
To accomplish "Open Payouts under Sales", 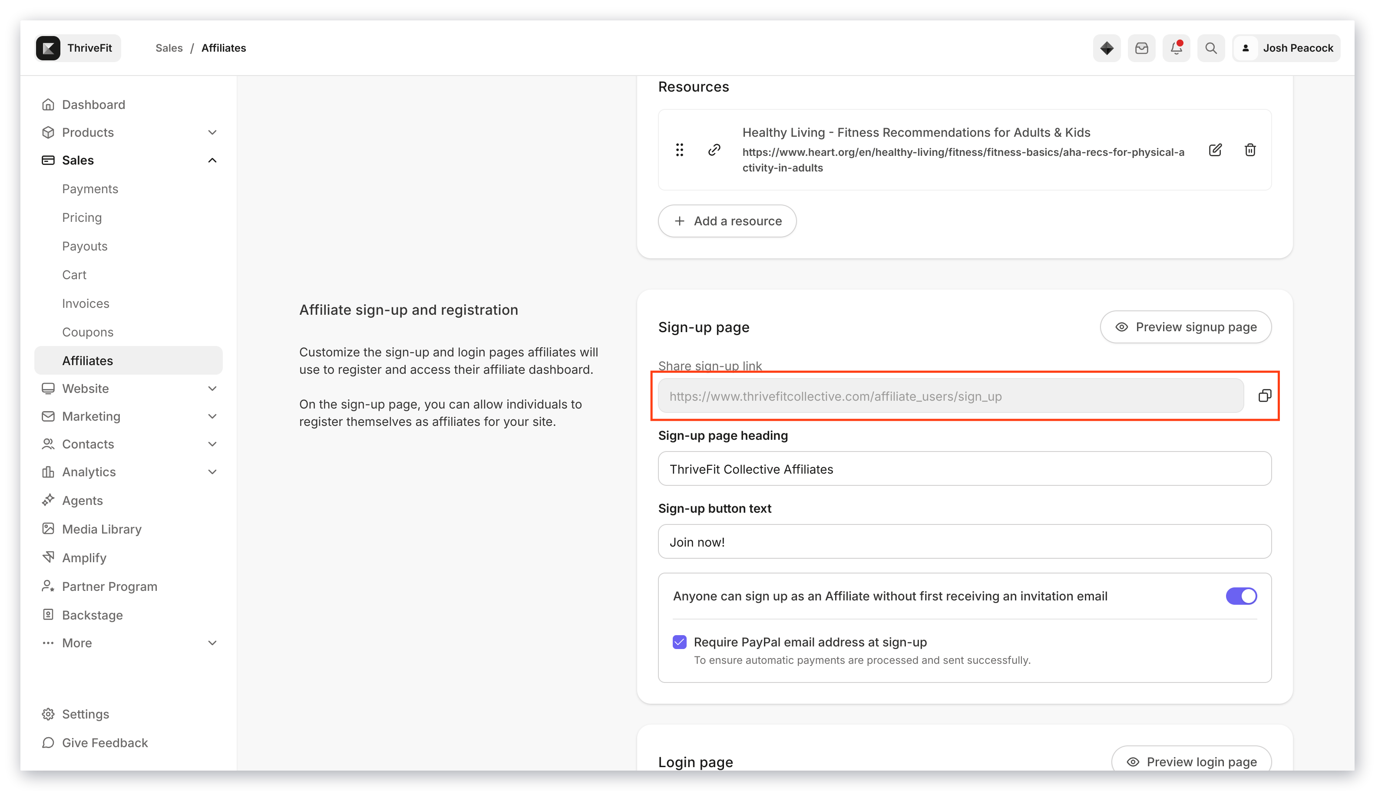I will click(x=85, y=246).
